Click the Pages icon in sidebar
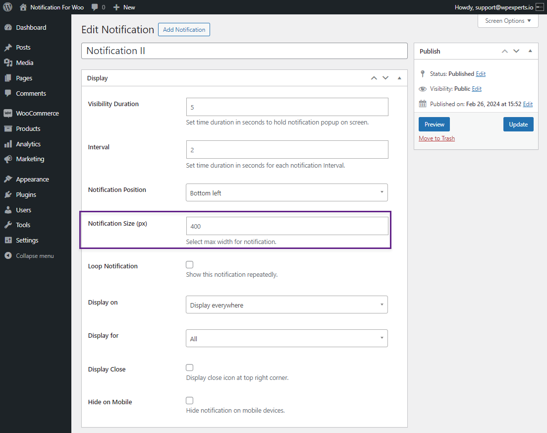 coord(8,78)
